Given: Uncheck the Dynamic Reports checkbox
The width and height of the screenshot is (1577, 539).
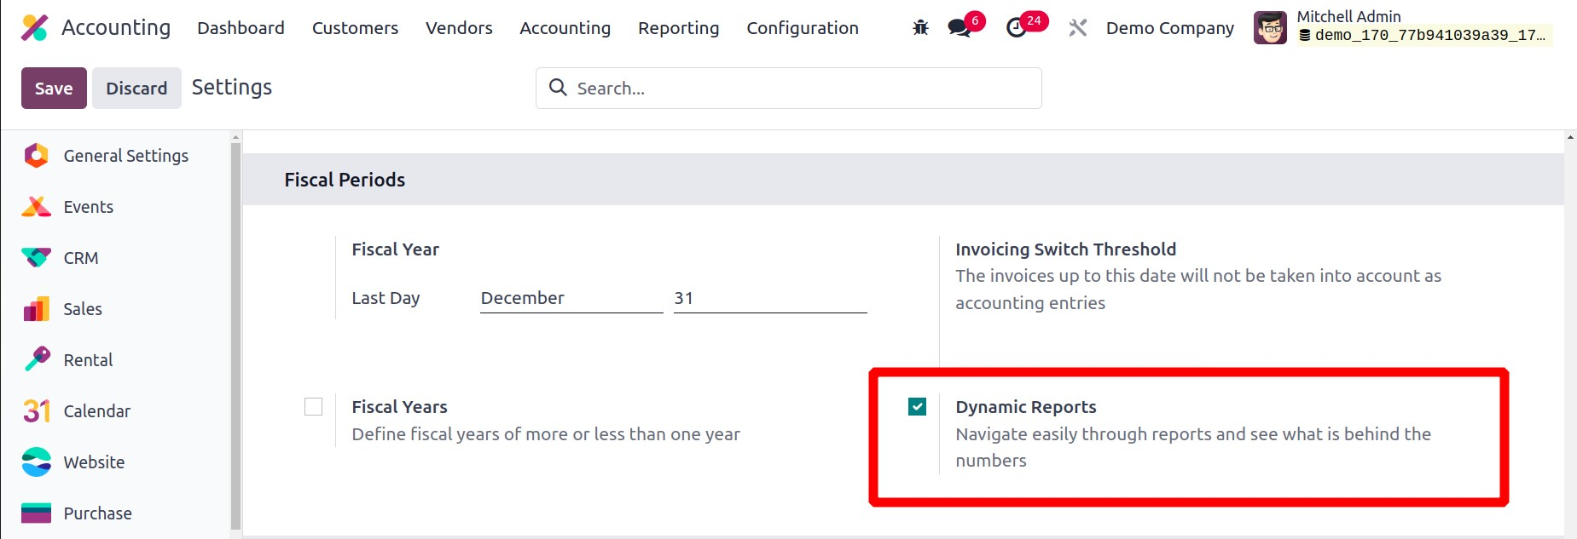Looking at the screenshot, I should pos(918,407).
